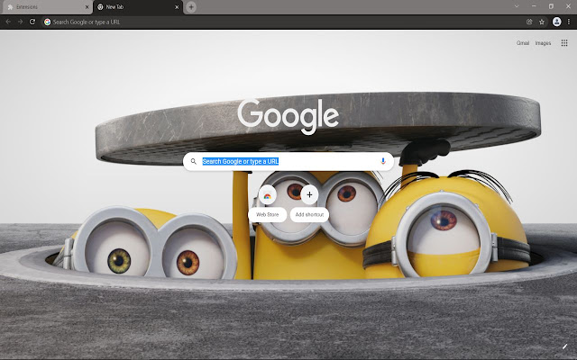Viewport: 577px width, 360px height.
Task: Start voice search with microphone icon
Action: 382,161
